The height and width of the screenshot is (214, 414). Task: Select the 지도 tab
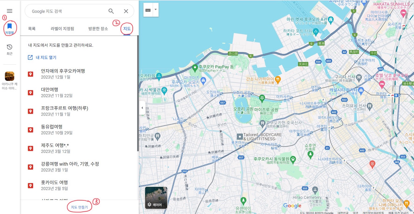(x=127, y=29)
